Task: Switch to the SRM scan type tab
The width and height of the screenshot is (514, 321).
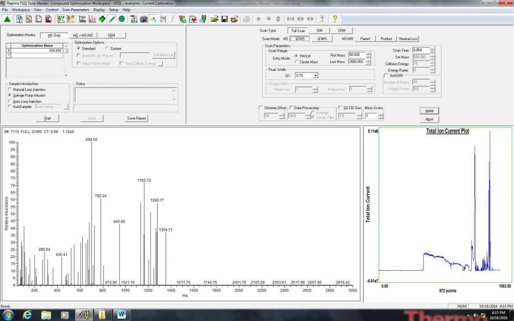Action: pos(341,30)
